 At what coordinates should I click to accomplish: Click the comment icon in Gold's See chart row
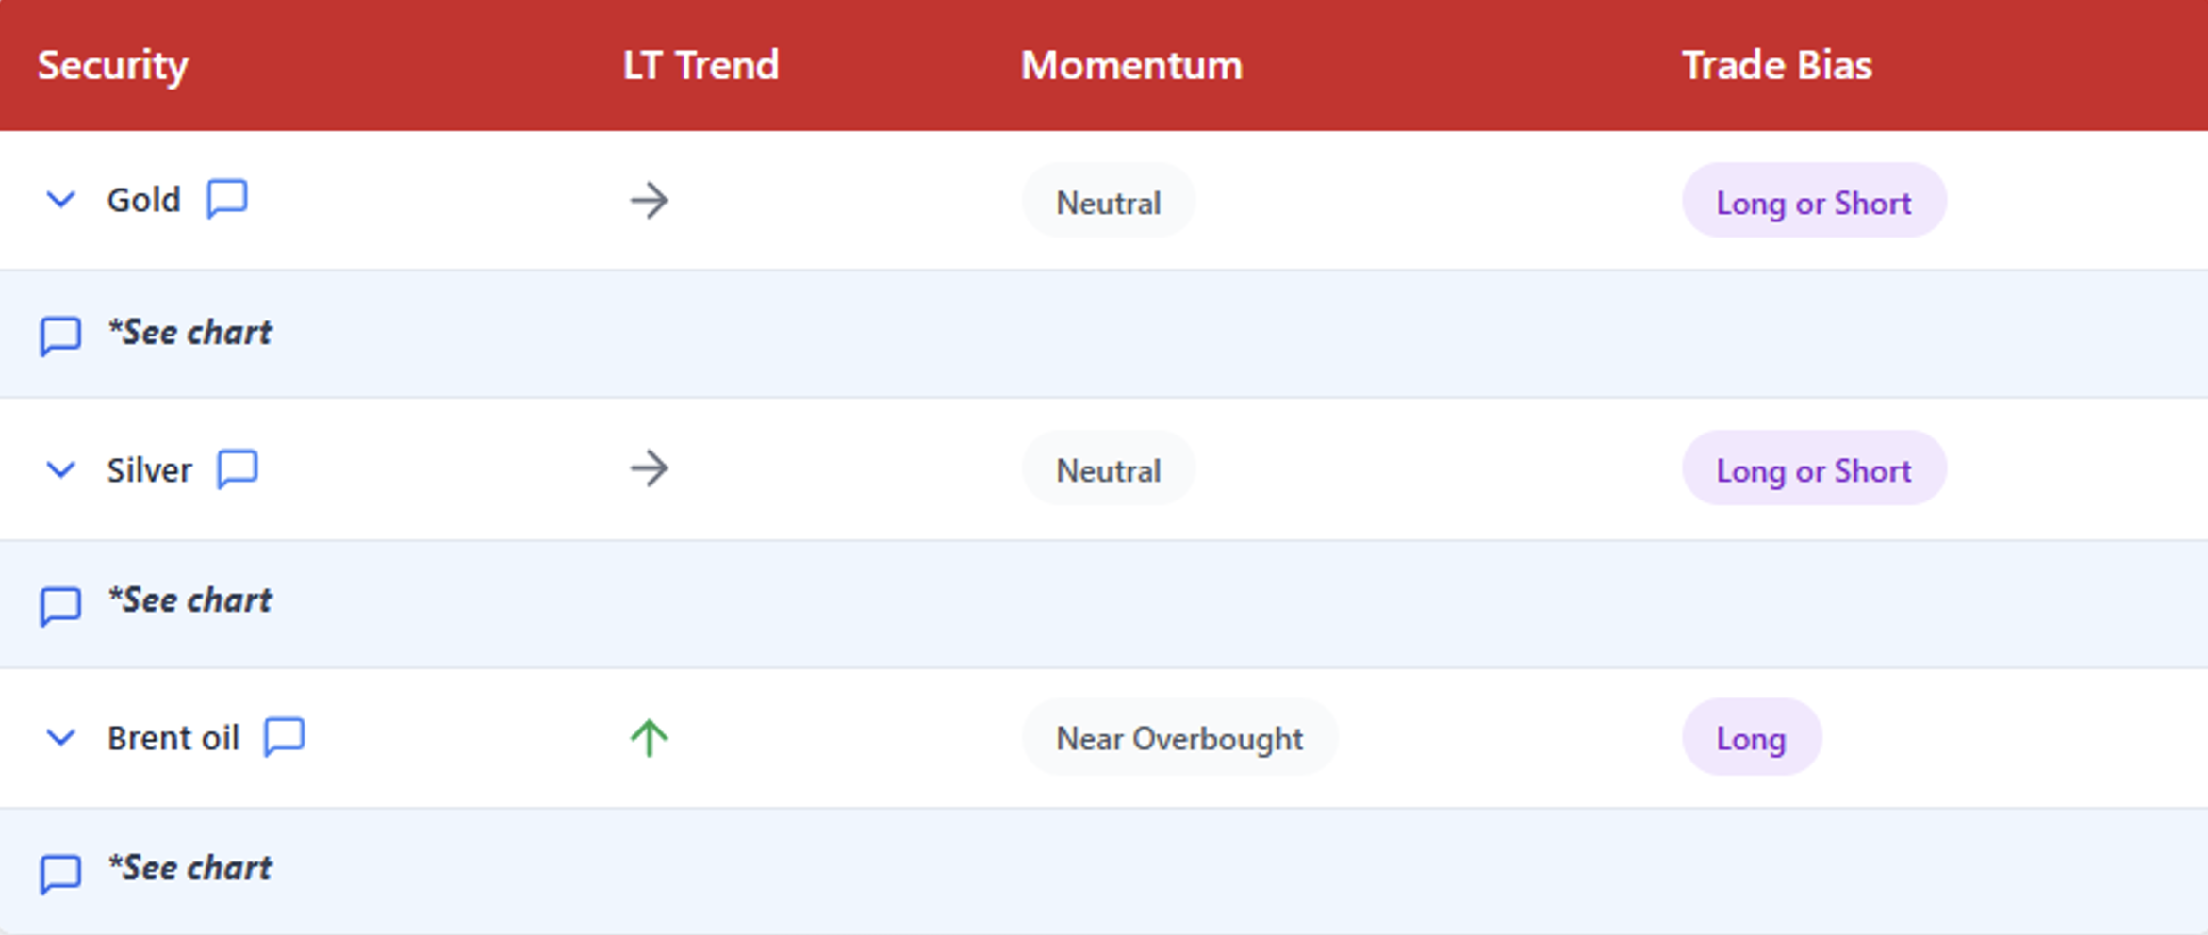click(x=60, y=335)
